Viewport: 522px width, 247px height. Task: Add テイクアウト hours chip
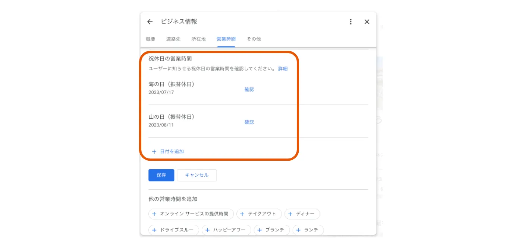[259, 214]
